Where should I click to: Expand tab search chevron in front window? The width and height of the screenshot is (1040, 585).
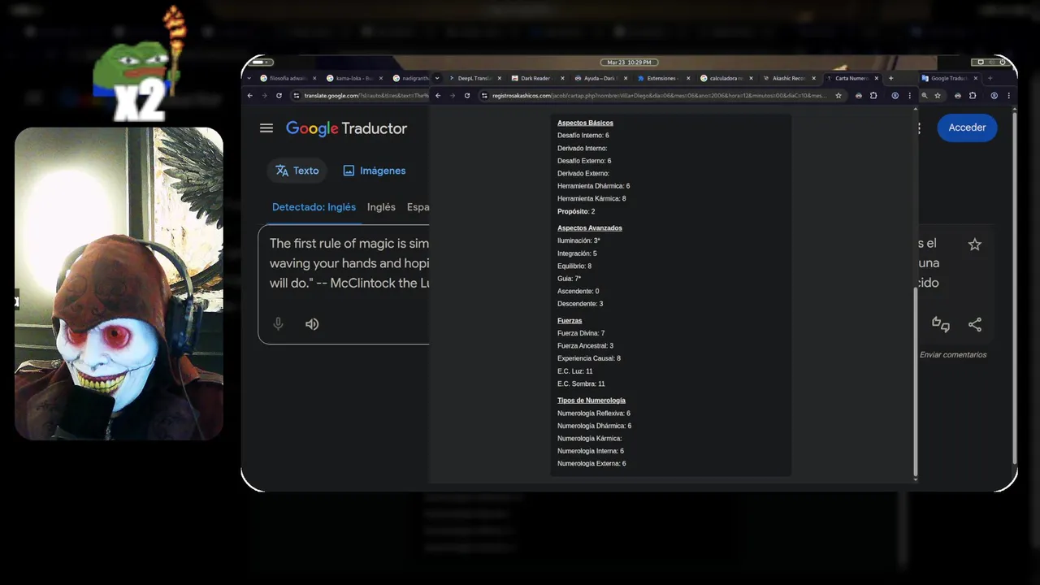pyautogui.click(x=437, y=78)
